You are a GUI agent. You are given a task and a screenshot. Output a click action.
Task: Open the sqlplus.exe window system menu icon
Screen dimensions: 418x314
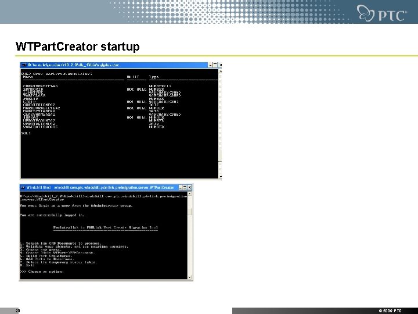24,65
